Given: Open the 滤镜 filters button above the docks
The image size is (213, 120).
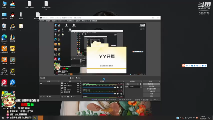Looking at the screenshot, I should (x=78, y=78).
